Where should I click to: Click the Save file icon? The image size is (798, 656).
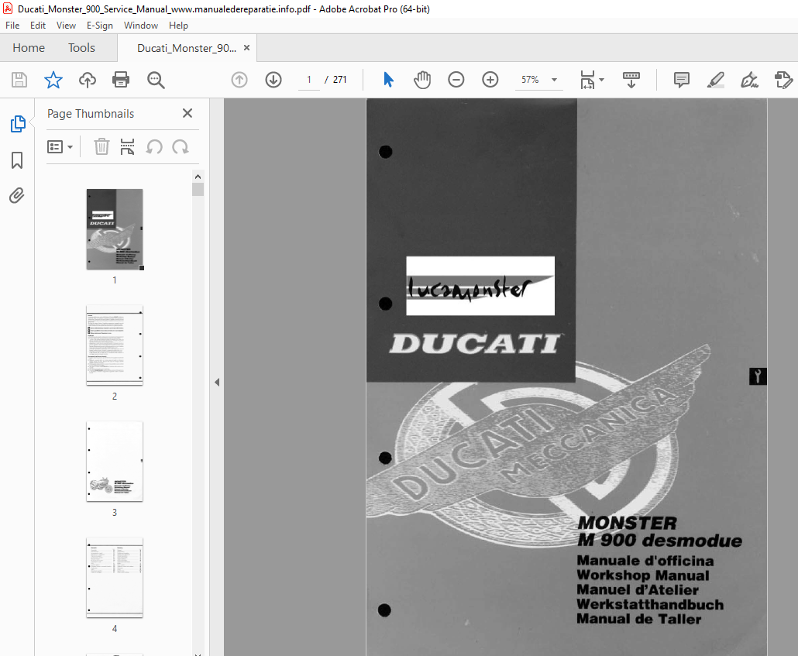[x=19, y=80]
